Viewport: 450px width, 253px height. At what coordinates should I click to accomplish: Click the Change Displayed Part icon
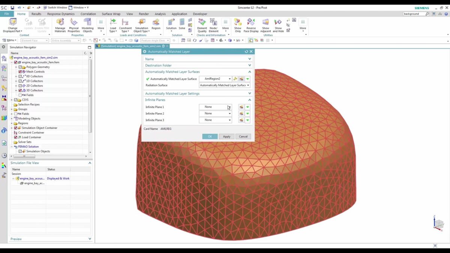pyautogui.click(x=13, y=22)
